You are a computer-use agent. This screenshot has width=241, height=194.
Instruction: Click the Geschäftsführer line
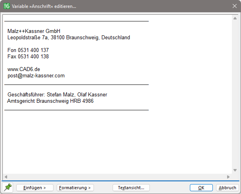click(57, 94)
